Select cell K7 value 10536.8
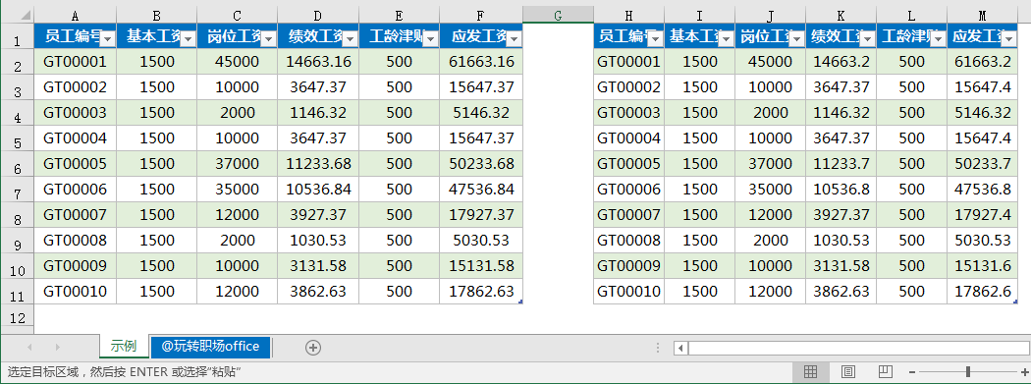 click(841, 190)
